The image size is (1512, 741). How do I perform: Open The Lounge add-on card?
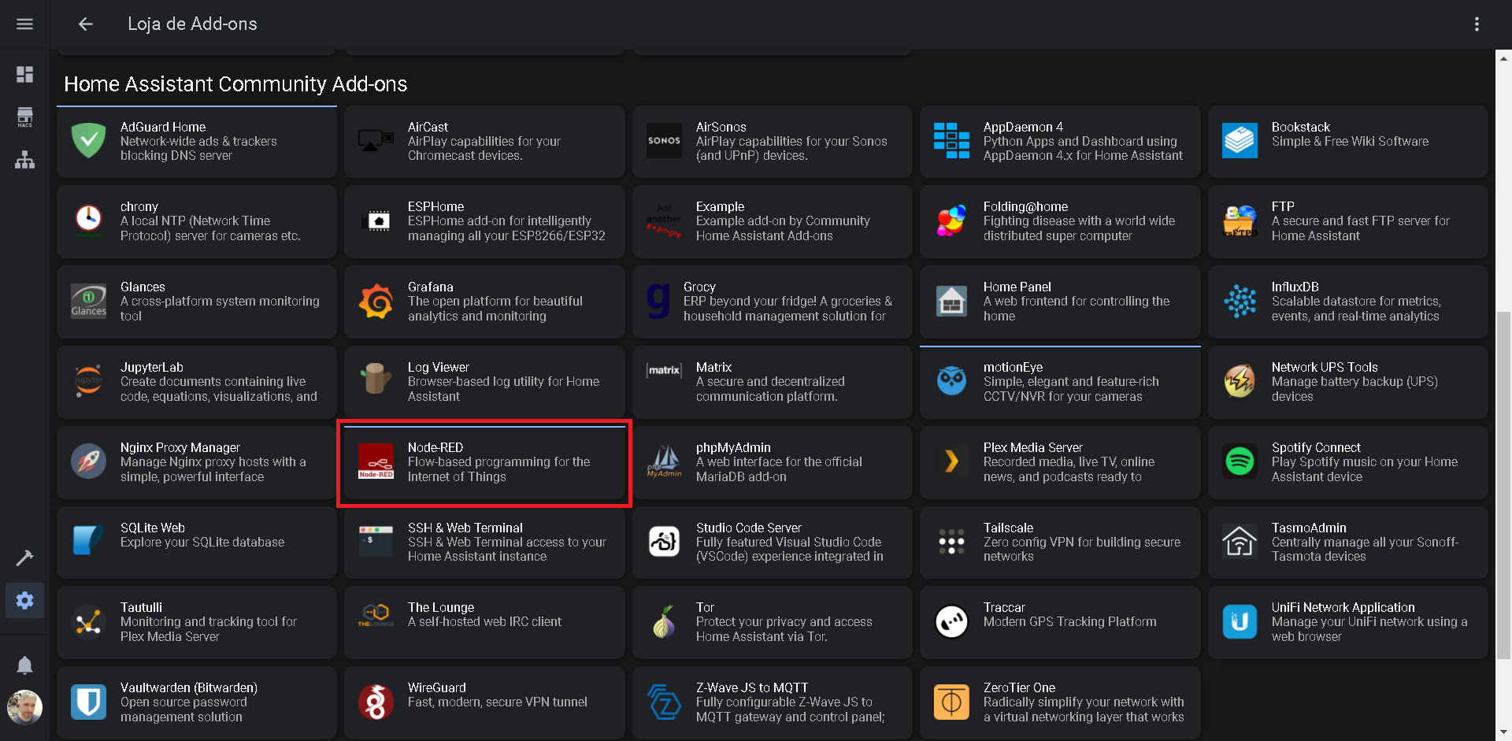tap(484, 622)
